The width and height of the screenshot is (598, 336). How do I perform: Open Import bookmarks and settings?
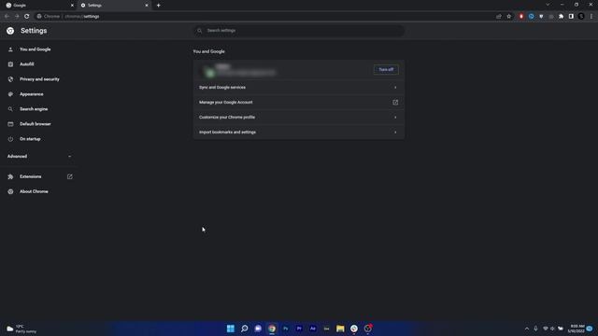point(298,133)
